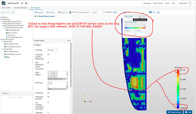Toggle Create cell-to-point filtered data checkbox

point(48,54)
